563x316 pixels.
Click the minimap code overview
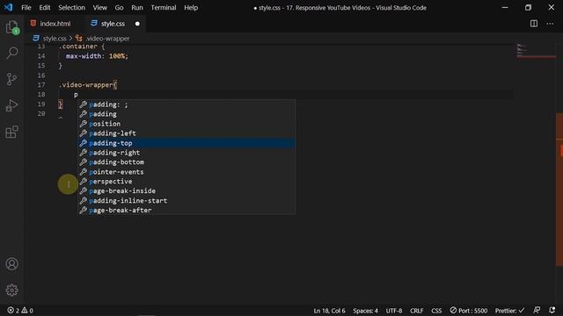pos(536,51)
